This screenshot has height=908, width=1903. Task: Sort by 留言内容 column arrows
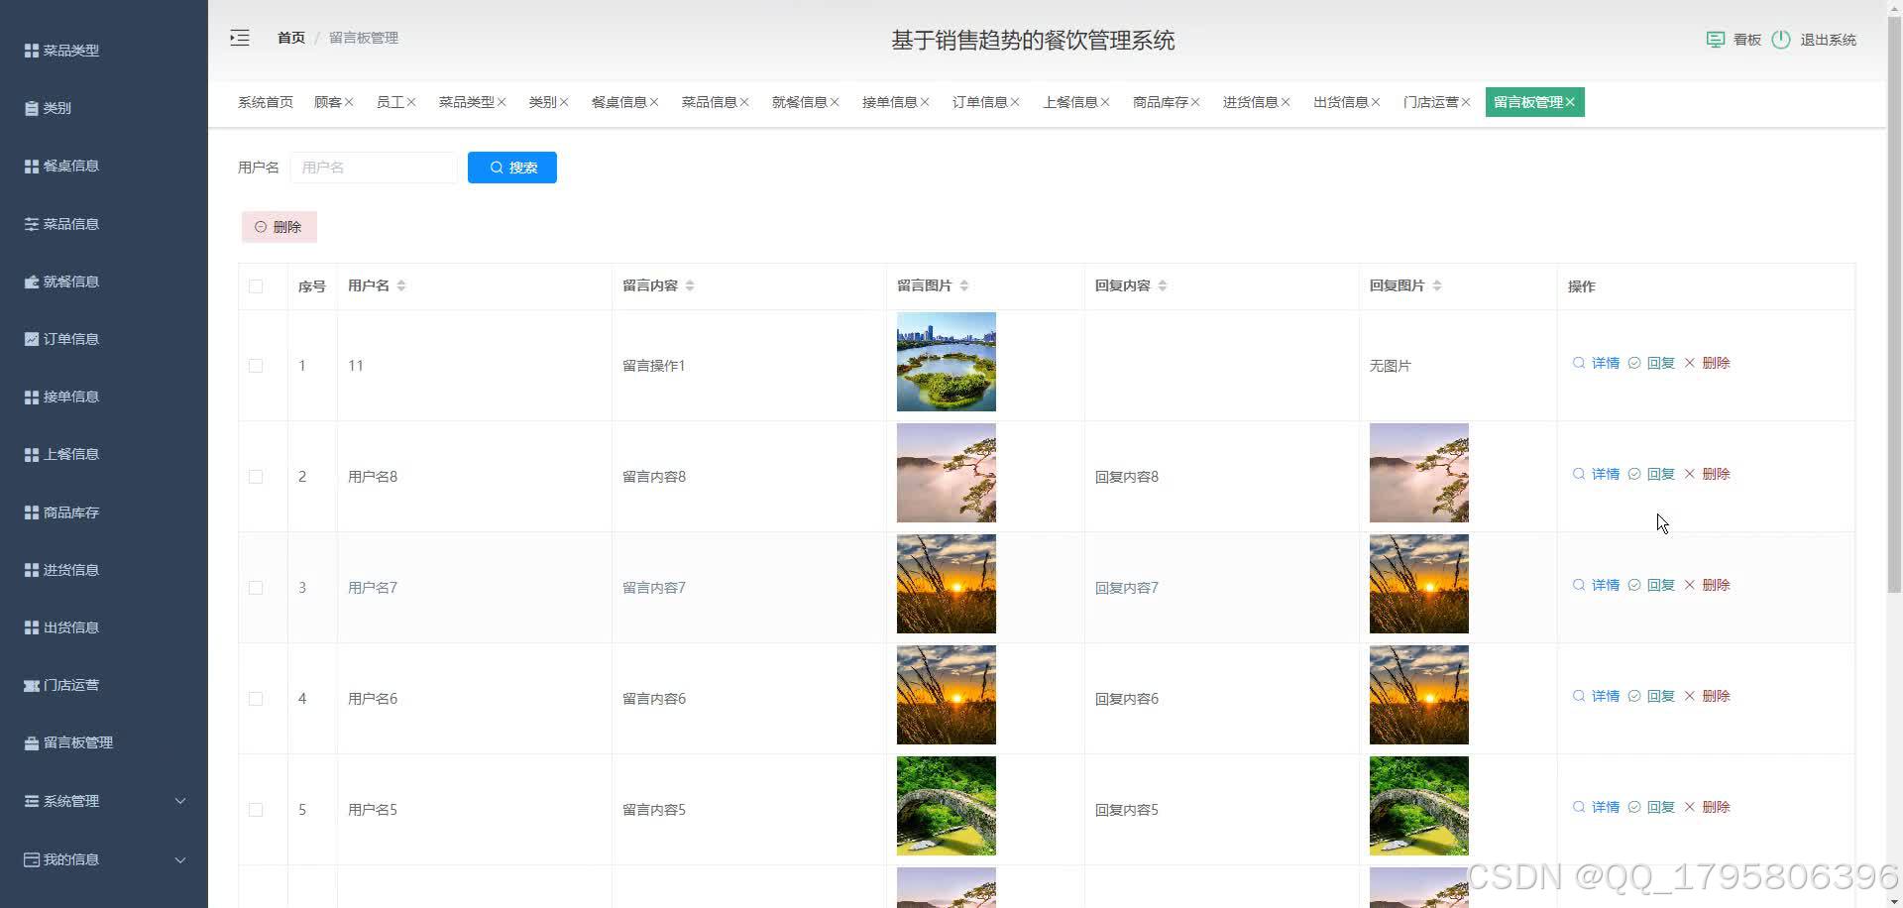pos(690,285)
